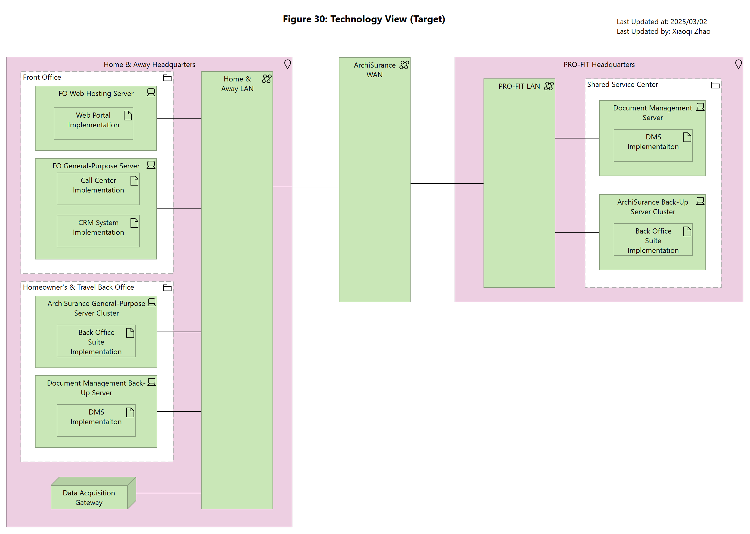750x534 pixels.
Task: Select the Data Acquisition Gateway node
Action: click(93, 493)
